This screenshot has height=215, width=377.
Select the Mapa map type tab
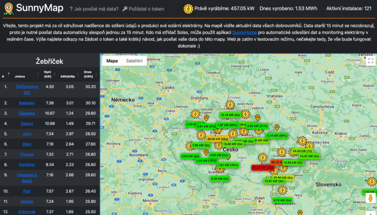click(x=112, y=61)
